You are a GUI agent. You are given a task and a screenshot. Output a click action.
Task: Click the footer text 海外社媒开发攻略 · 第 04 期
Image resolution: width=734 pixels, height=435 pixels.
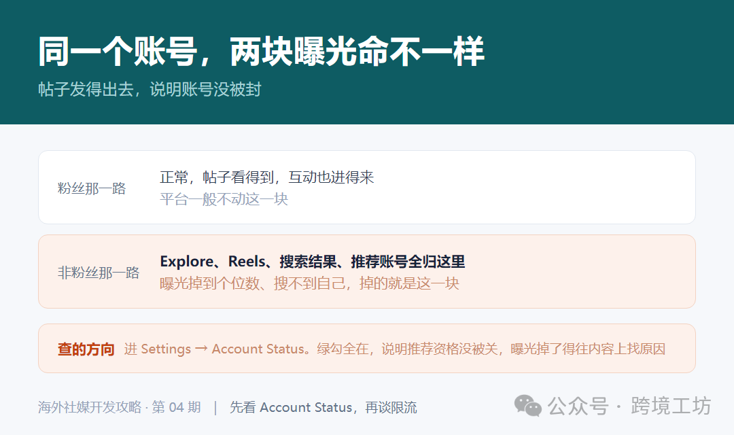pos(120,407)
